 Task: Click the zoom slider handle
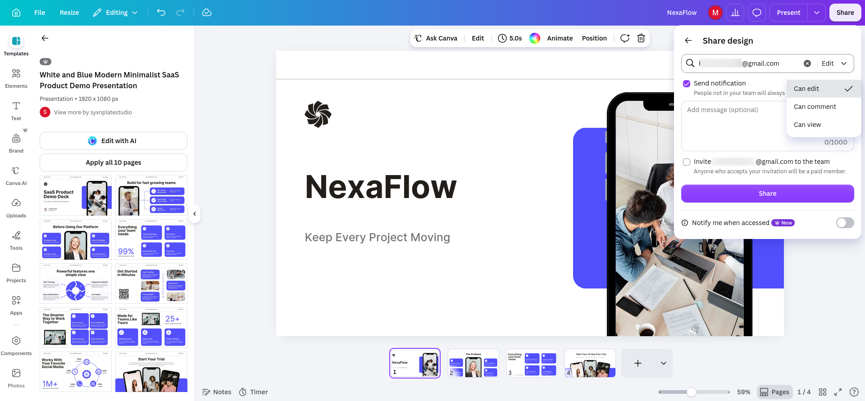[692, 392]
